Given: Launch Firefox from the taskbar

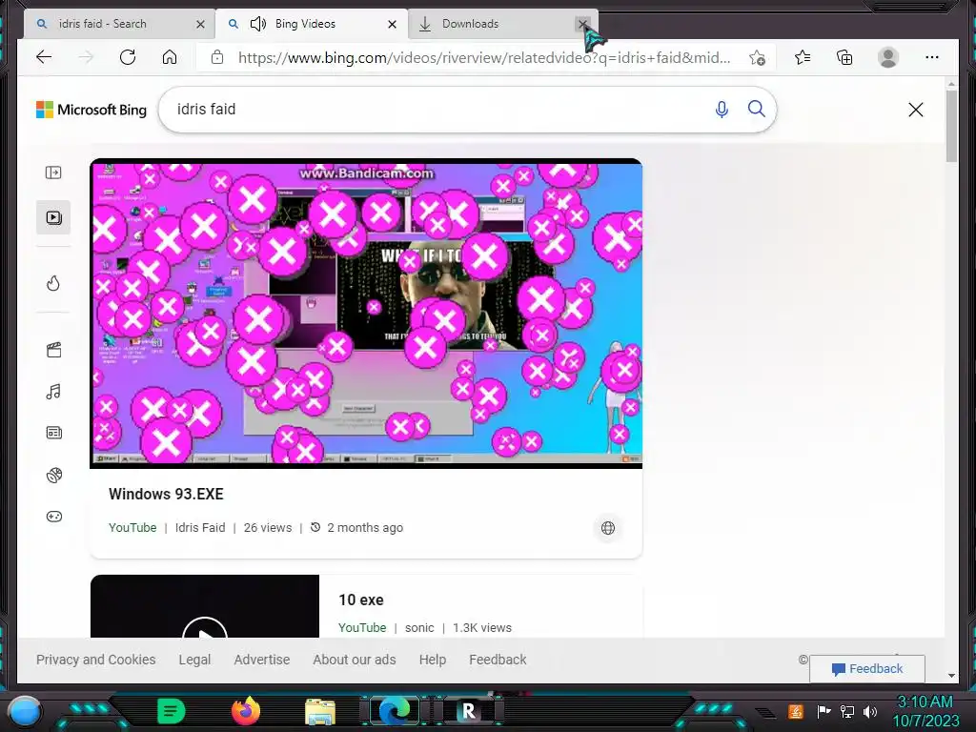Looking at the screenshot, I should (246, 711).
